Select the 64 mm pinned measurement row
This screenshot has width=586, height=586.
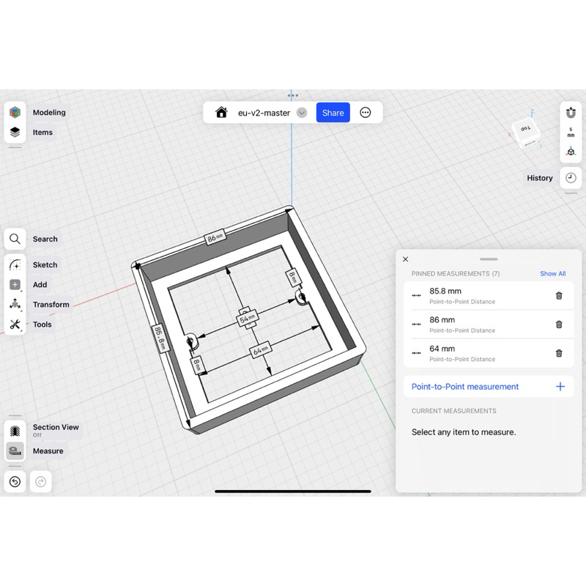[489, 353]
